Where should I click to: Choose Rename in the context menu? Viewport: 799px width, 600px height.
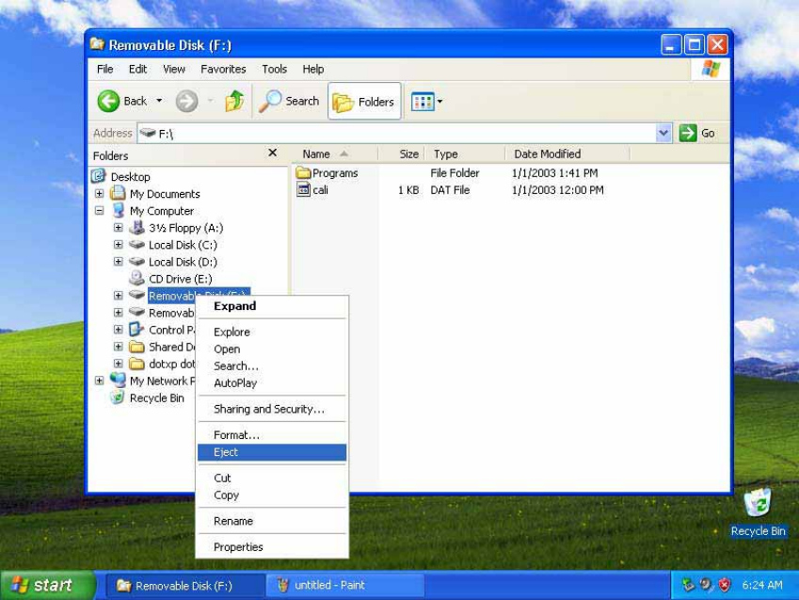(x=272, y=521)
